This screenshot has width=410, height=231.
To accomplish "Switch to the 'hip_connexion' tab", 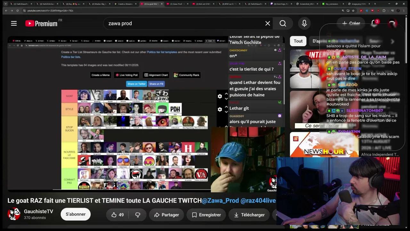I will click(x=333, y=4).
